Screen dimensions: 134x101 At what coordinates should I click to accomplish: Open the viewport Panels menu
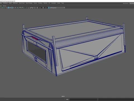(x=4, y=6)
